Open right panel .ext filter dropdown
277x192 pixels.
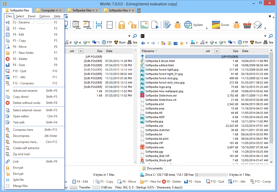tap(217, 51)
